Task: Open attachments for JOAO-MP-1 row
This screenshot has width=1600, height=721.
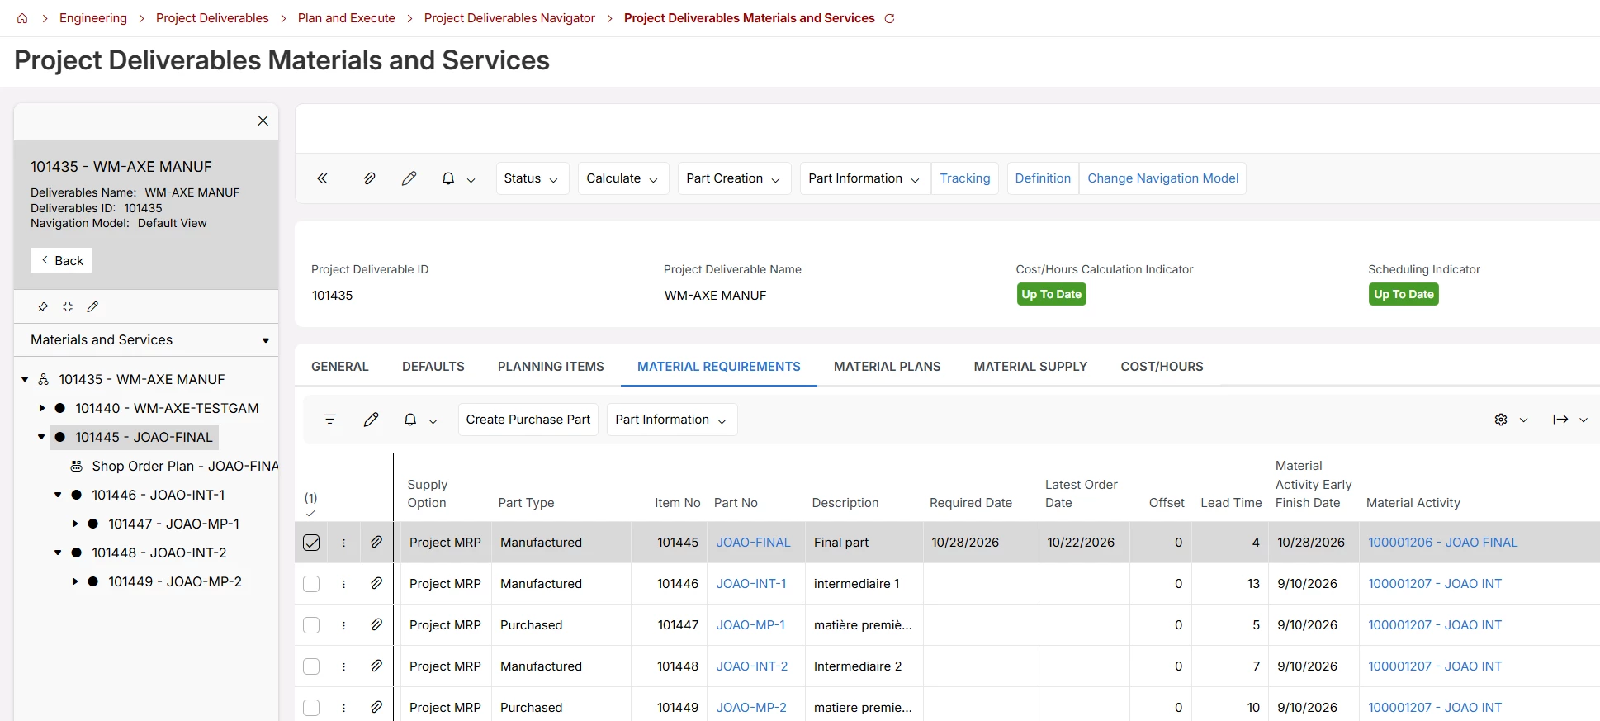Action: tap(376, 624)
